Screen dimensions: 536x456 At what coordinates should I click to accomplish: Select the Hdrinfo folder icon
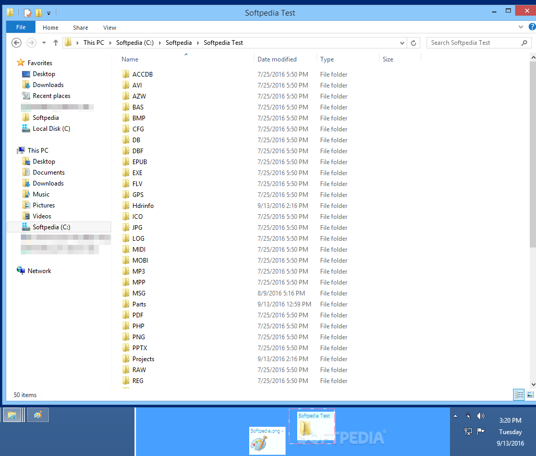point(126,205)
